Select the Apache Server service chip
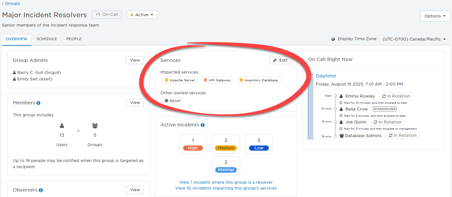The height and width of the screenshot is (197, 452). [x=180, y=80]
